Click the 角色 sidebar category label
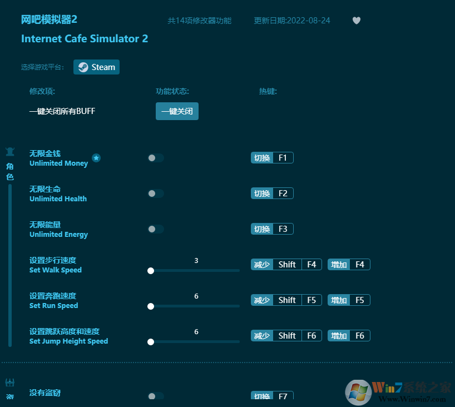Viewport: 455px width, 407px height. [x=10, y=171]
